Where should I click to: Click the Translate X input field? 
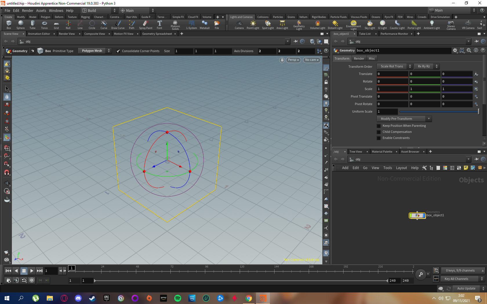pyautogui.click(x=392, y=74)
